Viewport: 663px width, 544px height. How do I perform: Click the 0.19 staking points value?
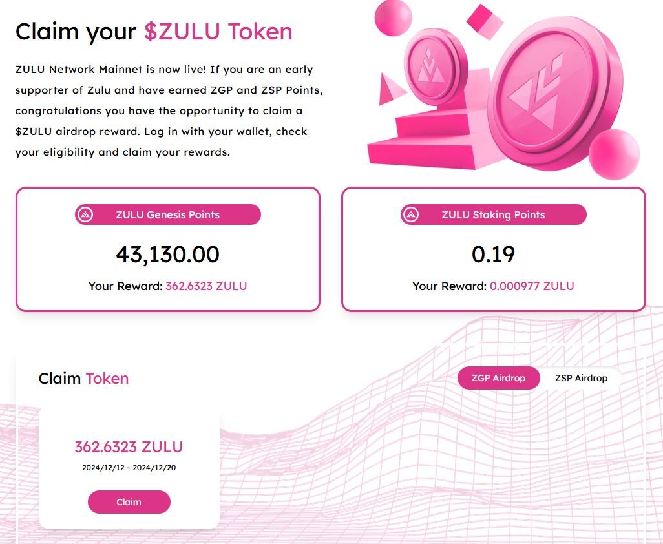pyautogui.click(x=493, y=255)
